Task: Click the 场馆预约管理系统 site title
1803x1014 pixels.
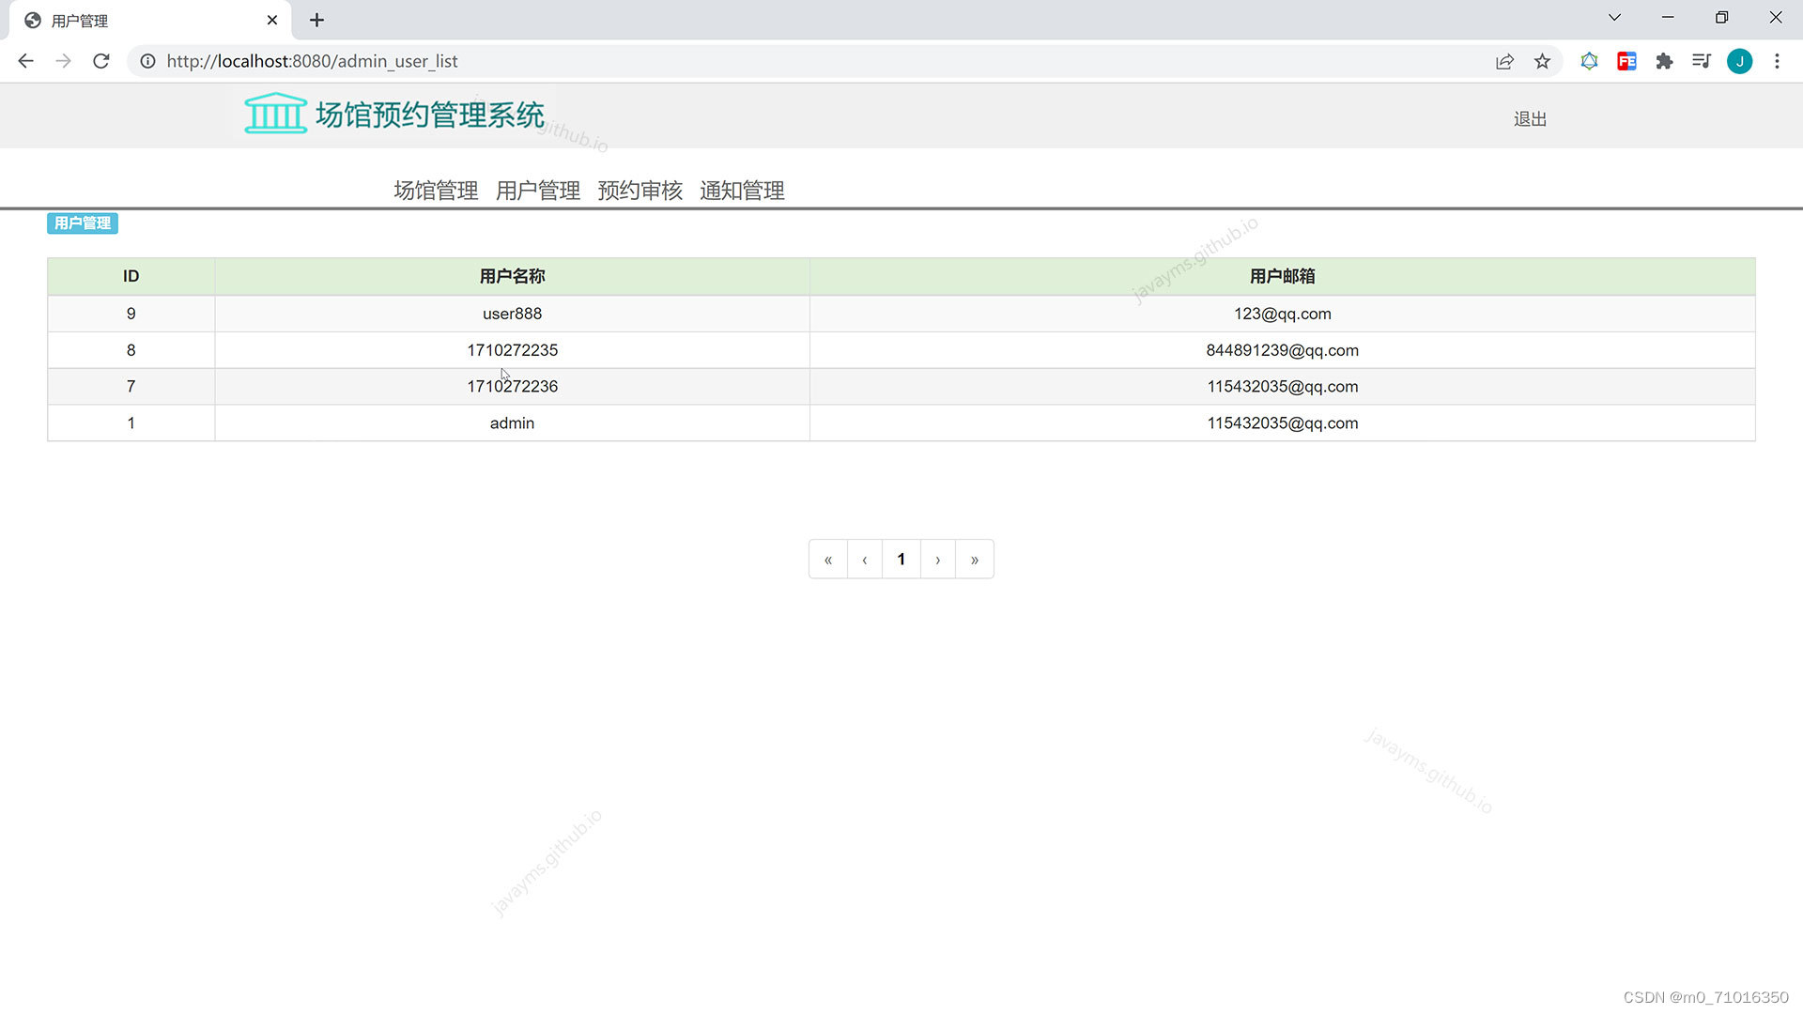Action: (430, 115)
